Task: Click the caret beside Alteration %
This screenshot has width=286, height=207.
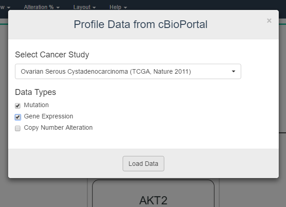Action: point(58,8)
